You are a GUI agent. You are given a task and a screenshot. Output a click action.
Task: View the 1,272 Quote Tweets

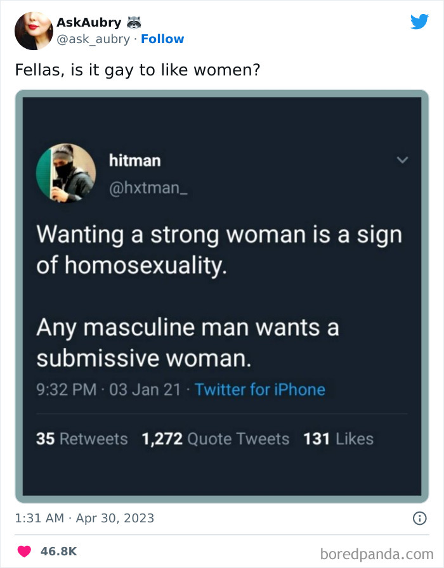(x=216, y=439)
